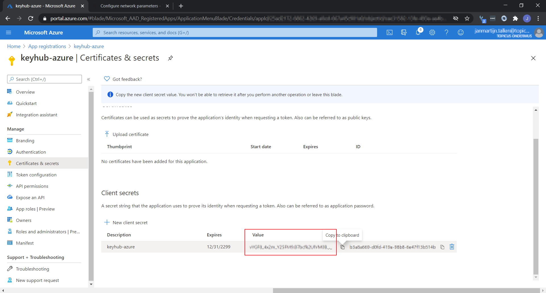The height and width of the screenshot is (293, 546).
Task: Open the Chrome three-dot menu
Action: [538, 18]
